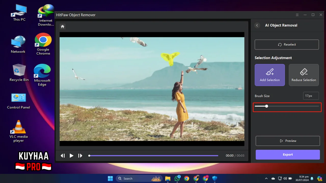Open the OneDrive cloud tray icon
This screenshot has height=183, width=326.
[x=273, y=178]
